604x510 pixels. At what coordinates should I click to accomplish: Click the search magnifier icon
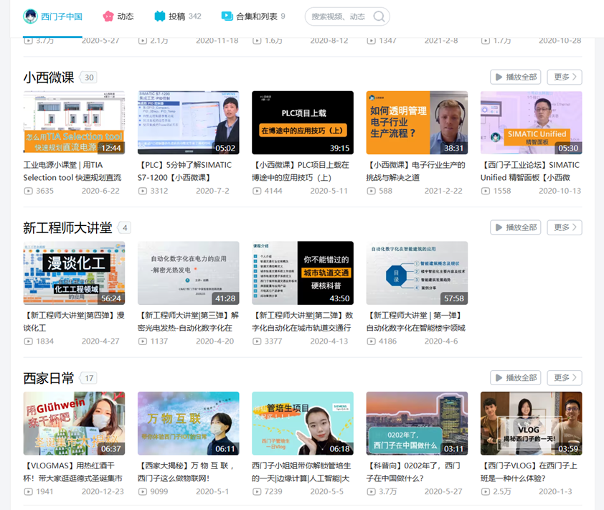pos(379,16)
